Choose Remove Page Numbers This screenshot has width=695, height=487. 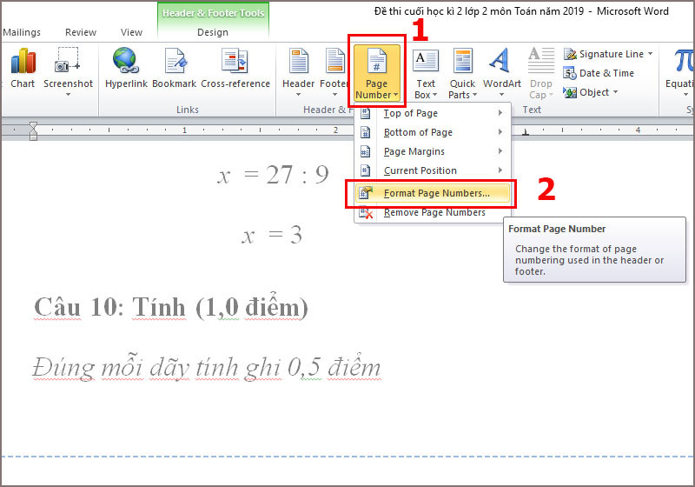432,213
